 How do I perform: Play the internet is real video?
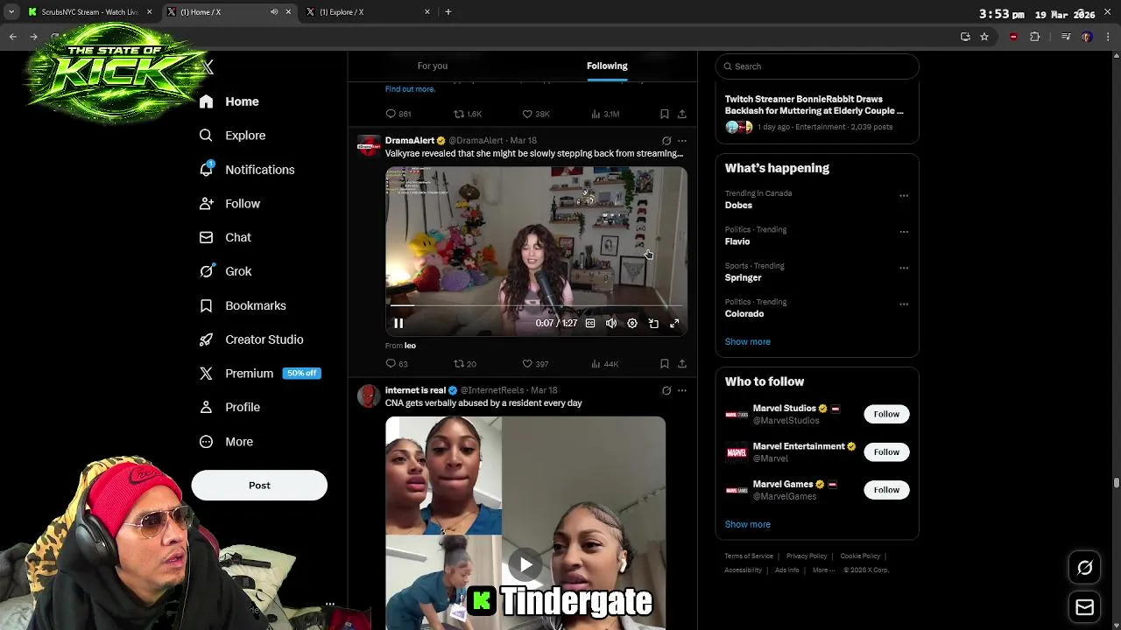[x=525, y=564]
